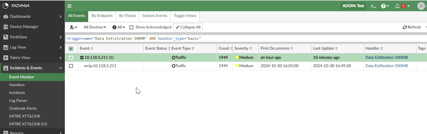Open Data Exfiltration 500MB handler in group row
The width and height of the screenshot is (427, 134).
[x=387, y=57]
